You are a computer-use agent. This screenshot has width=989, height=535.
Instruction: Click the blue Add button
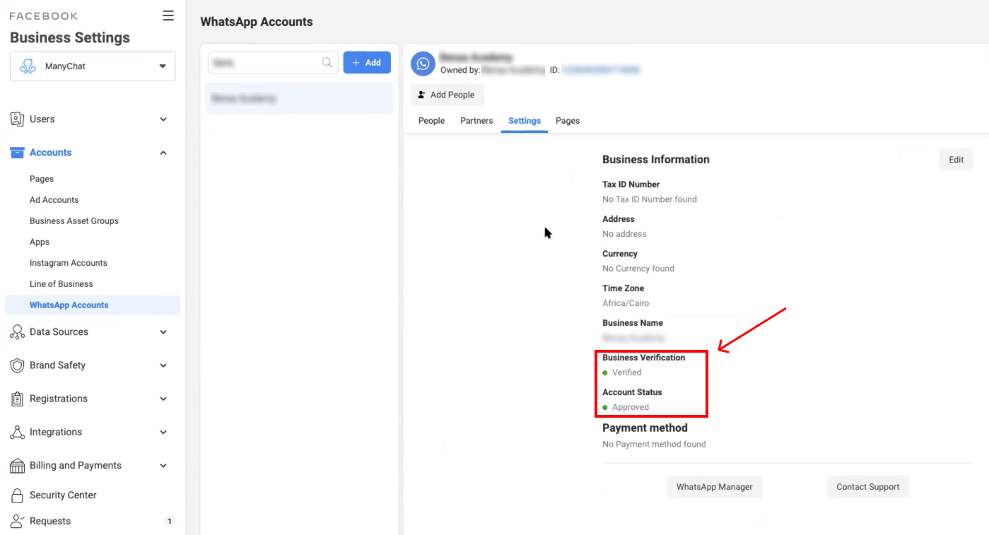pyautogui.click(x=367, y=62)
